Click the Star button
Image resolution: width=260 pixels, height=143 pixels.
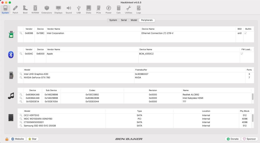[32, 139]
